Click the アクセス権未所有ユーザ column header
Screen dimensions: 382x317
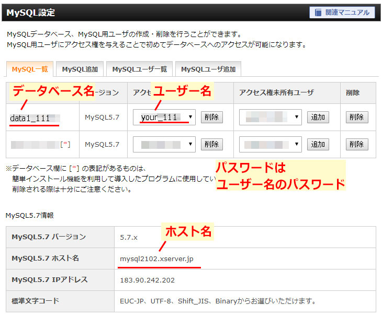(x=276, y=92)
